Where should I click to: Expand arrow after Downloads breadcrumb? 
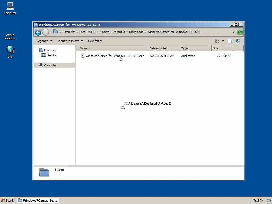[145, 32]
